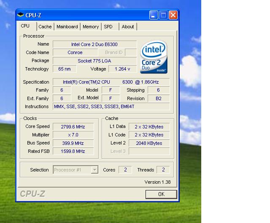Click the Family value field
The height and width of the screenshot is (223, 270).
tap(62, 90)
